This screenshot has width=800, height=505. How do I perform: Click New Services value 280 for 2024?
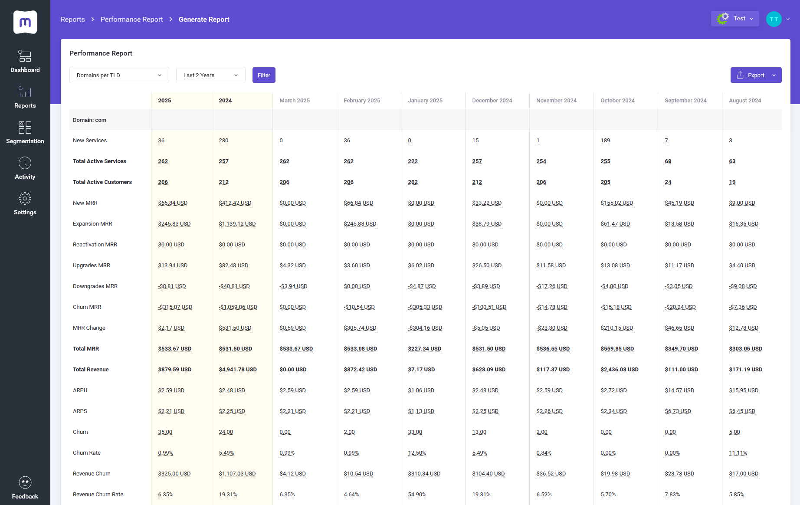click(223, 141)
